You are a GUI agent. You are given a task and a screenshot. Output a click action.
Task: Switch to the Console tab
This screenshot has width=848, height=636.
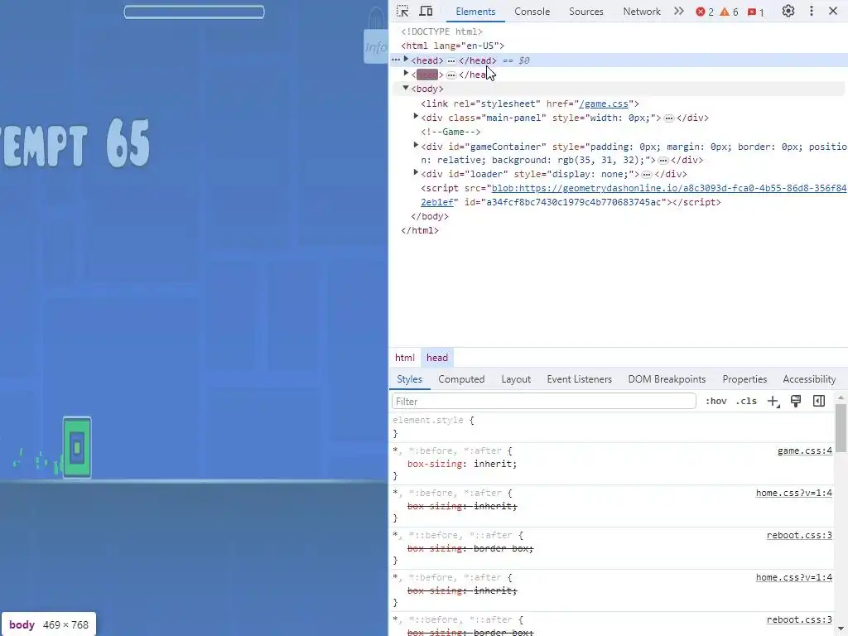pos(532,12)
